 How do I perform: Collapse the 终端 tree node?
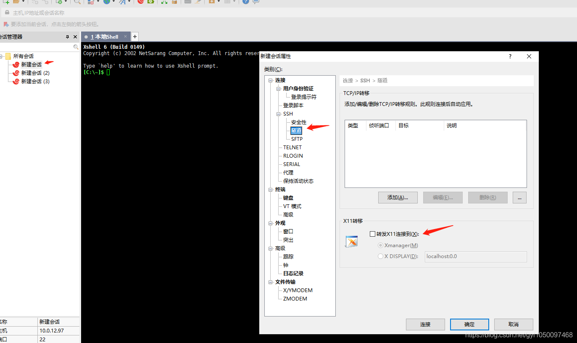pos(271,190)
